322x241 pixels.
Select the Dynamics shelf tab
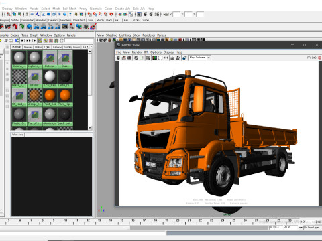[53, 20]
